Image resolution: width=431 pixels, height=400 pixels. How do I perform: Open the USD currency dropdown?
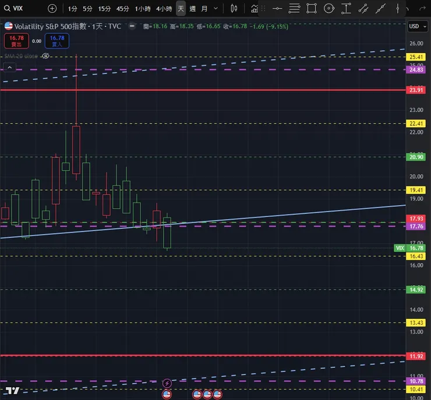pyautogui.click(x=416, y=26)
